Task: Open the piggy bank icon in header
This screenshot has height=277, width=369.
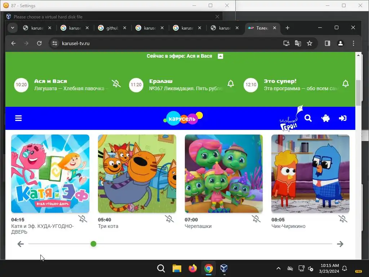Action: click(x=325, y=118)
